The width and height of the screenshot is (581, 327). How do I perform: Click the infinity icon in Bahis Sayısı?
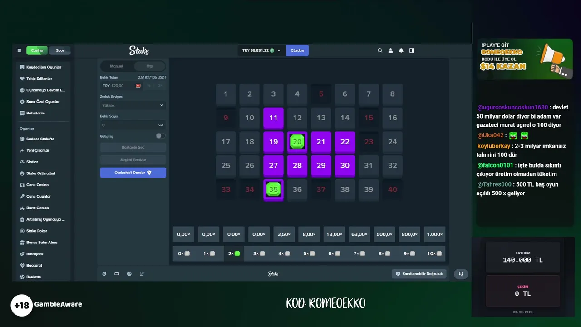pos(161,125)
